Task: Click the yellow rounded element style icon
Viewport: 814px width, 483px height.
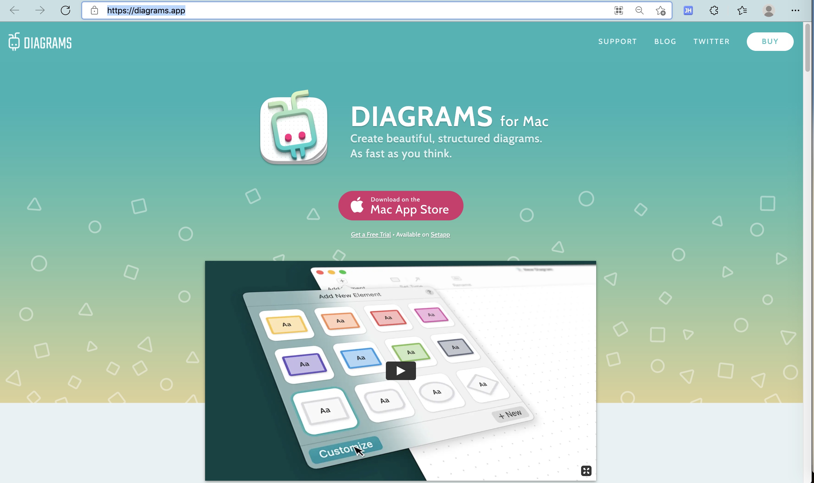Action: pyautogui.click(x=287, y=323)
